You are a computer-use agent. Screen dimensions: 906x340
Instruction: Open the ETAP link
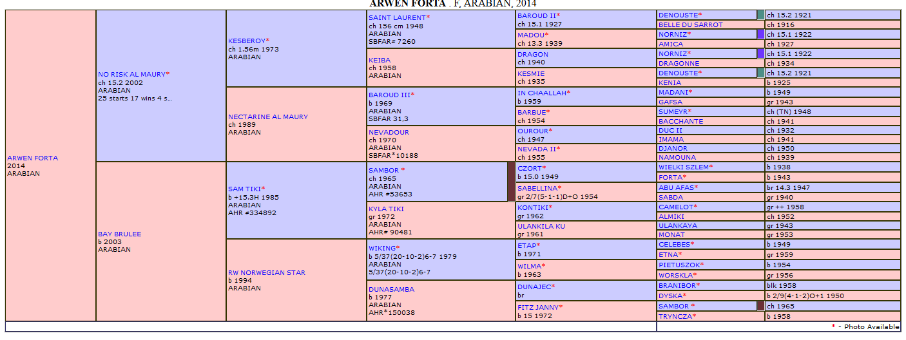point(526,245)
